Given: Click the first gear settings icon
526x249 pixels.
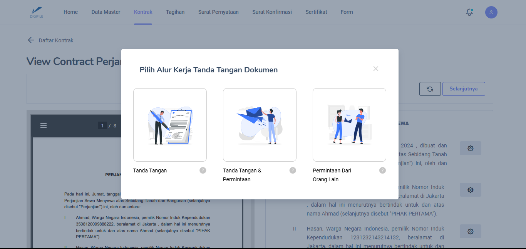Looking at the screenshot, I should (x=470, y=148).
